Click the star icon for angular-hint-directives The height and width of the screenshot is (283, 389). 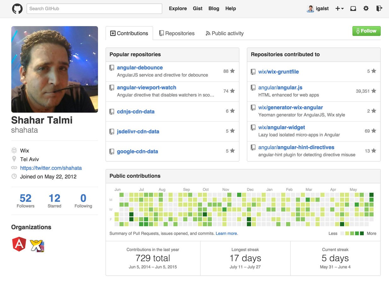pyautogui.click(x=374, y=151)
